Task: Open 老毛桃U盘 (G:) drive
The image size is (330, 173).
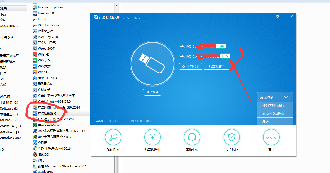Action: [x=11, y=126]
